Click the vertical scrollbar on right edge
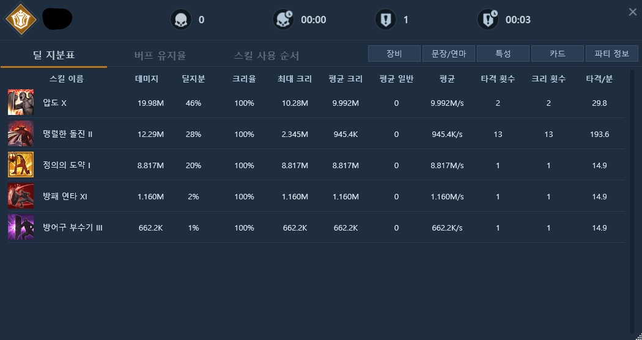 click(631, 202)
